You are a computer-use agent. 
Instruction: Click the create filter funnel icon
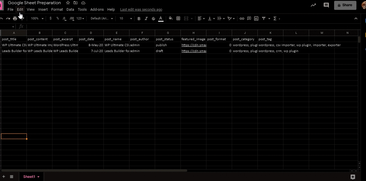tap(264, 18)
